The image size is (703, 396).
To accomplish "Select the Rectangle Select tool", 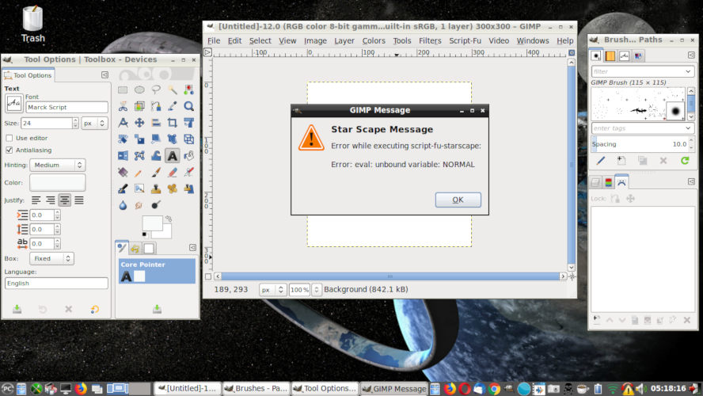I will pos(123,90).
